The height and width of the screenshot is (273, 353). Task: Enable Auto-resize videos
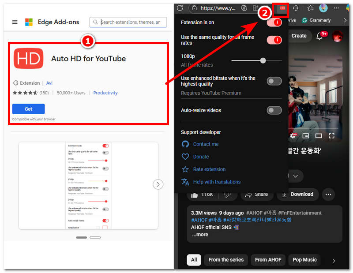click(274, 110)
